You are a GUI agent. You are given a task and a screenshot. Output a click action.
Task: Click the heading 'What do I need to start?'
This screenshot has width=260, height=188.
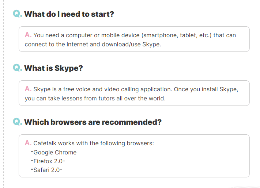[x=69, y=14]
